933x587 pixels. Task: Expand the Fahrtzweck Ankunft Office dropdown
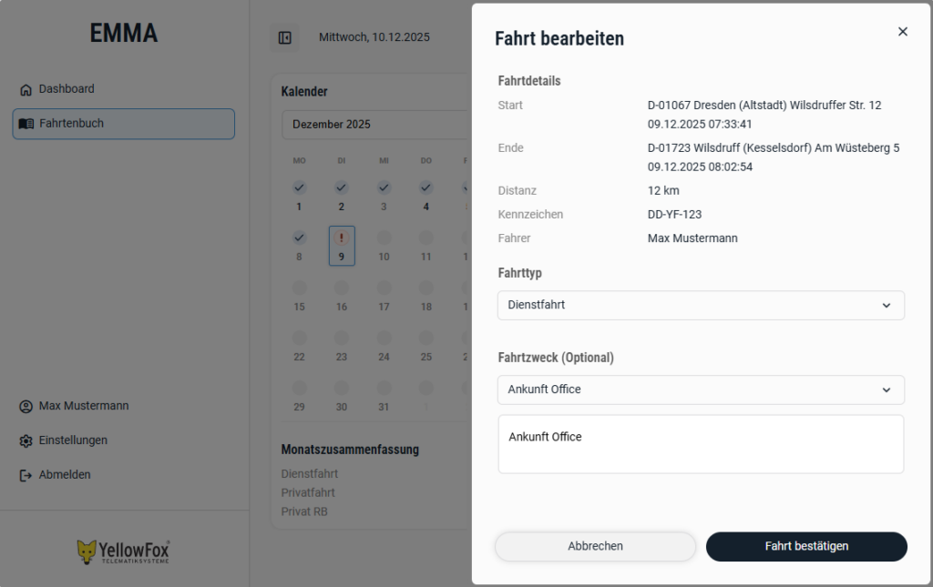click(x=701, y=390)
